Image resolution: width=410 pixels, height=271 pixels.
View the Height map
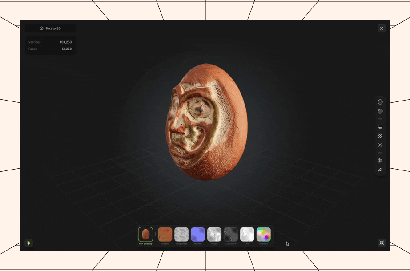[x=214, y=235]
